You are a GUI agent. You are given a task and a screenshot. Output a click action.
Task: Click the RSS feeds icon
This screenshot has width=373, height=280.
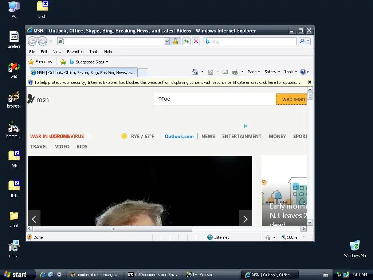pos(211,72)
